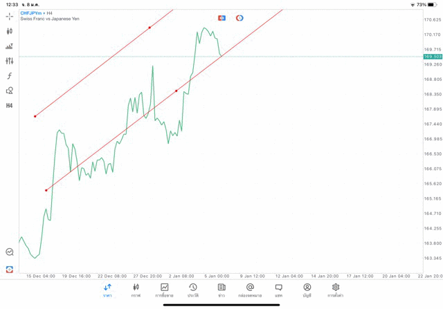Open the Mailbox tab (กล่องจดหมาย)
This screenshot has height=309, width=443.
(250, 290)
